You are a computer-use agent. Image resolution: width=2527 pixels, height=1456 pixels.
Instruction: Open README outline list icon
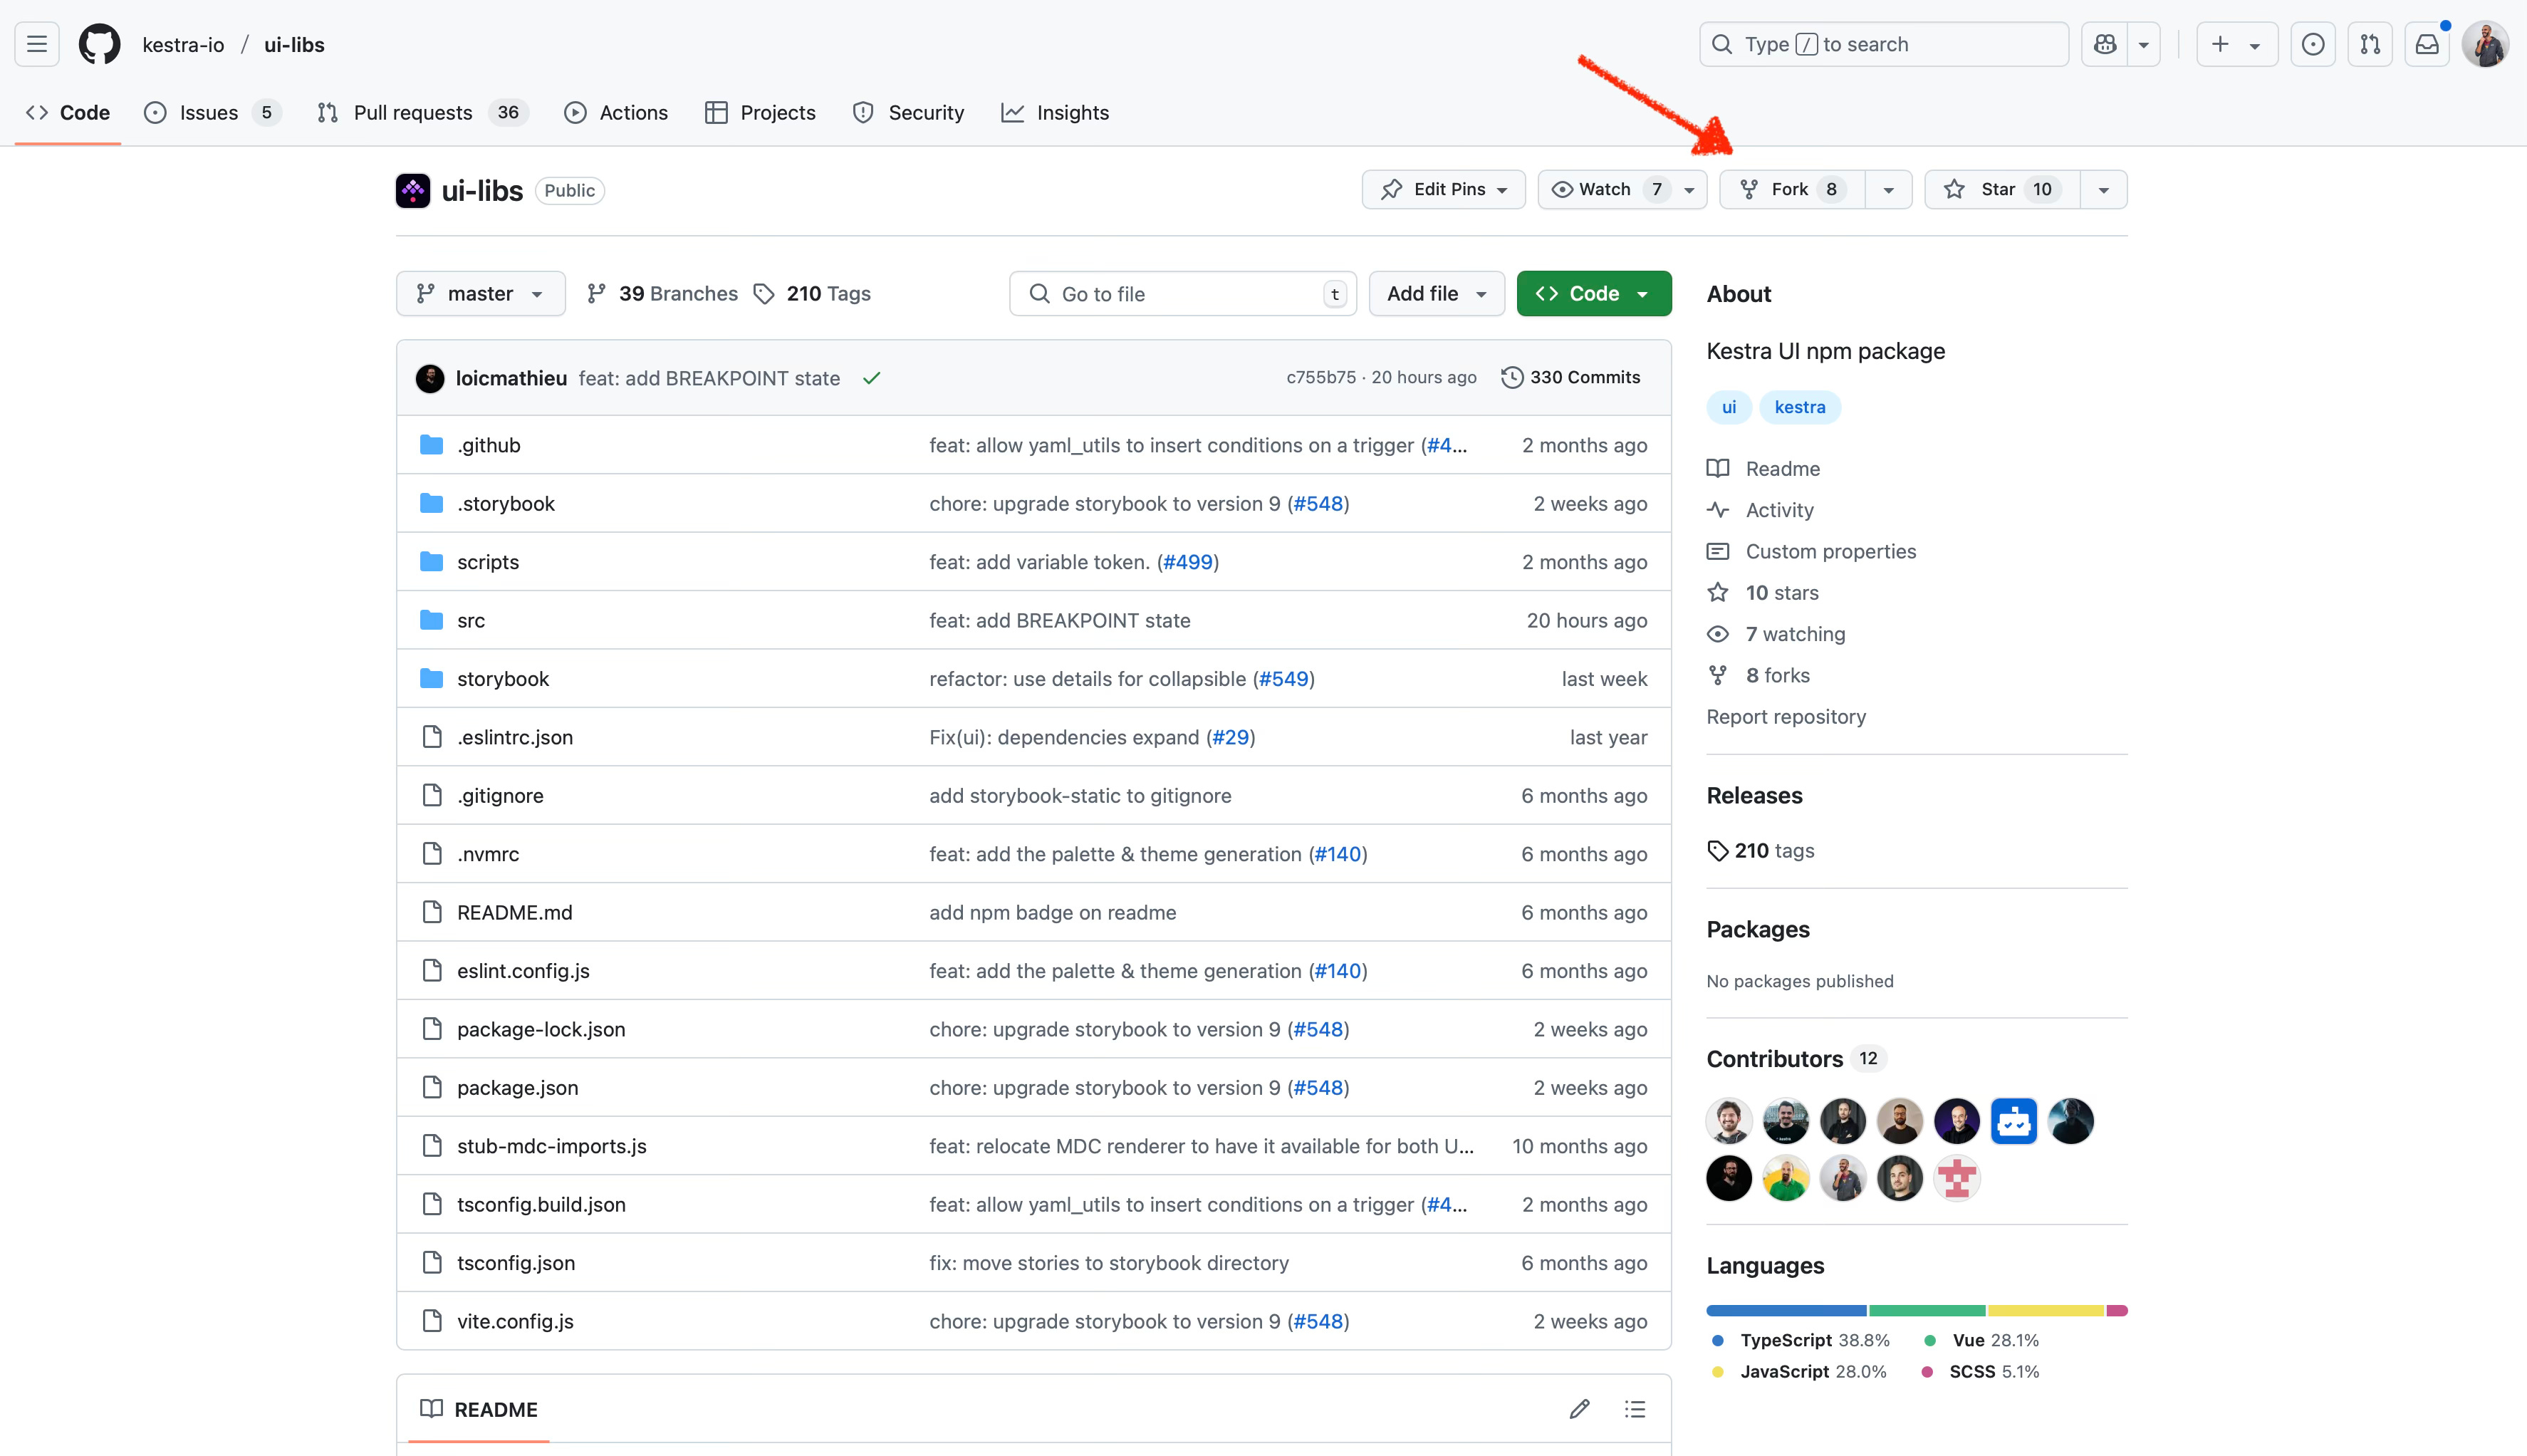1635,1409
